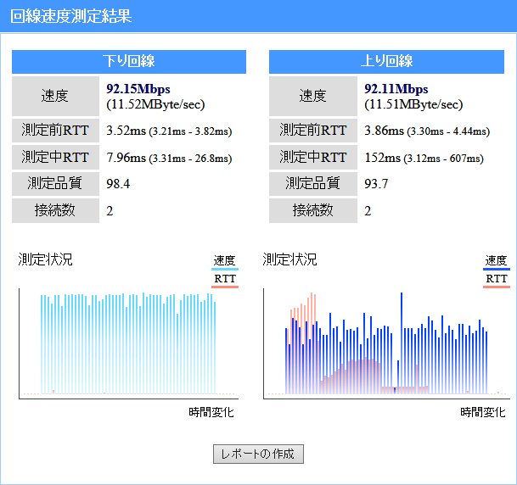517x485 pixels.
Task: Click the 7.96ms during-measurement RTT value
Action: (x=126, y=158)
